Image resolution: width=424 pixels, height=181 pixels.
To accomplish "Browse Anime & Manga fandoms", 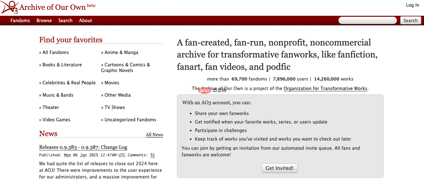I will pos(121,52).
